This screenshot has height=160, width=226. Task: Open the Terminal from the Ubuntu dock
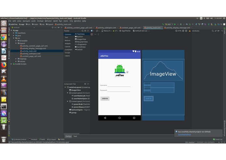tap(4, 107)
